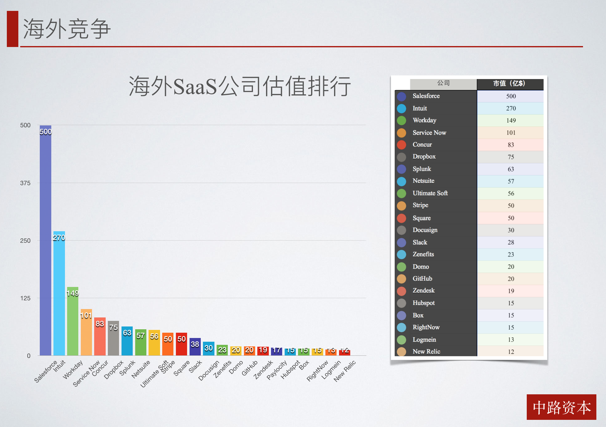Select the circle swatch next to Netsuite
Screen dimensions: 606x427
(402, 181)
